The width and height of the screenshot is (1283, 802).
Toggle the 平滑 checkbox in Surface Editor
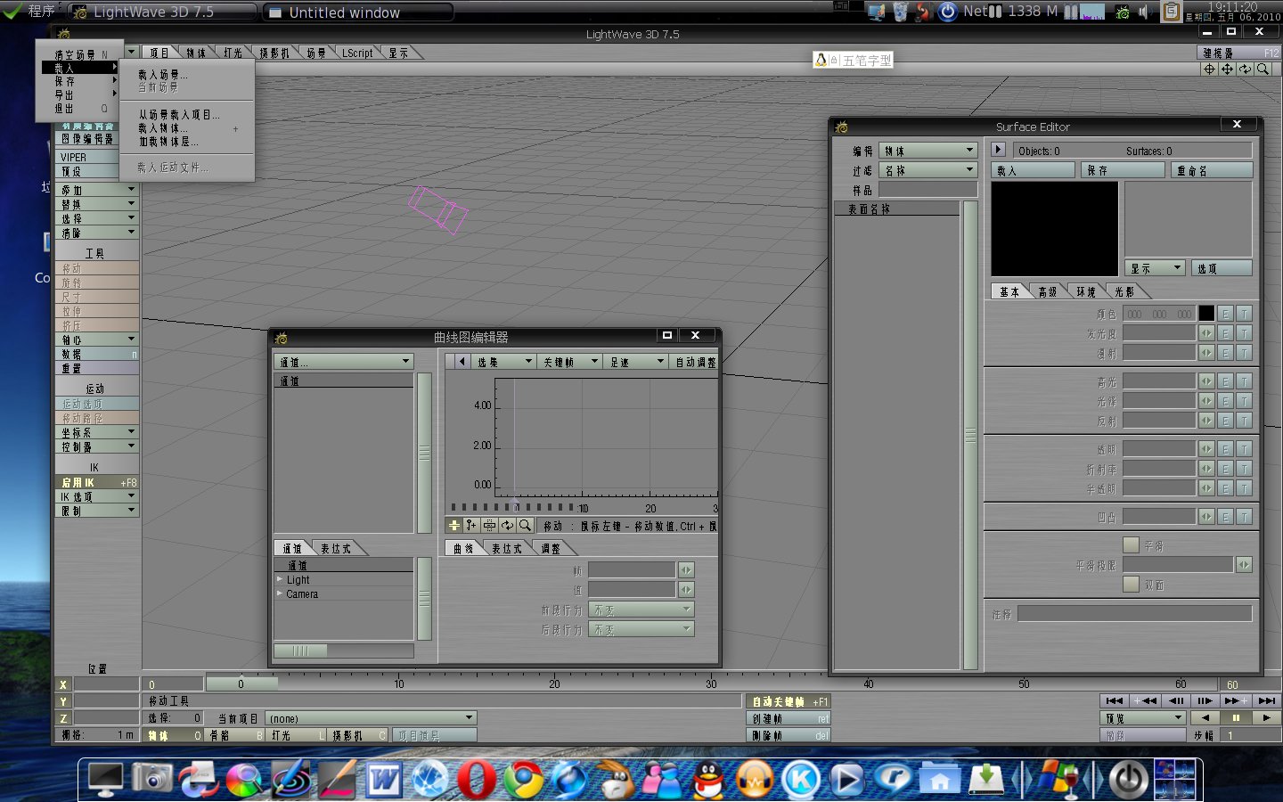pyautogui.click(x=1131, y=544)
